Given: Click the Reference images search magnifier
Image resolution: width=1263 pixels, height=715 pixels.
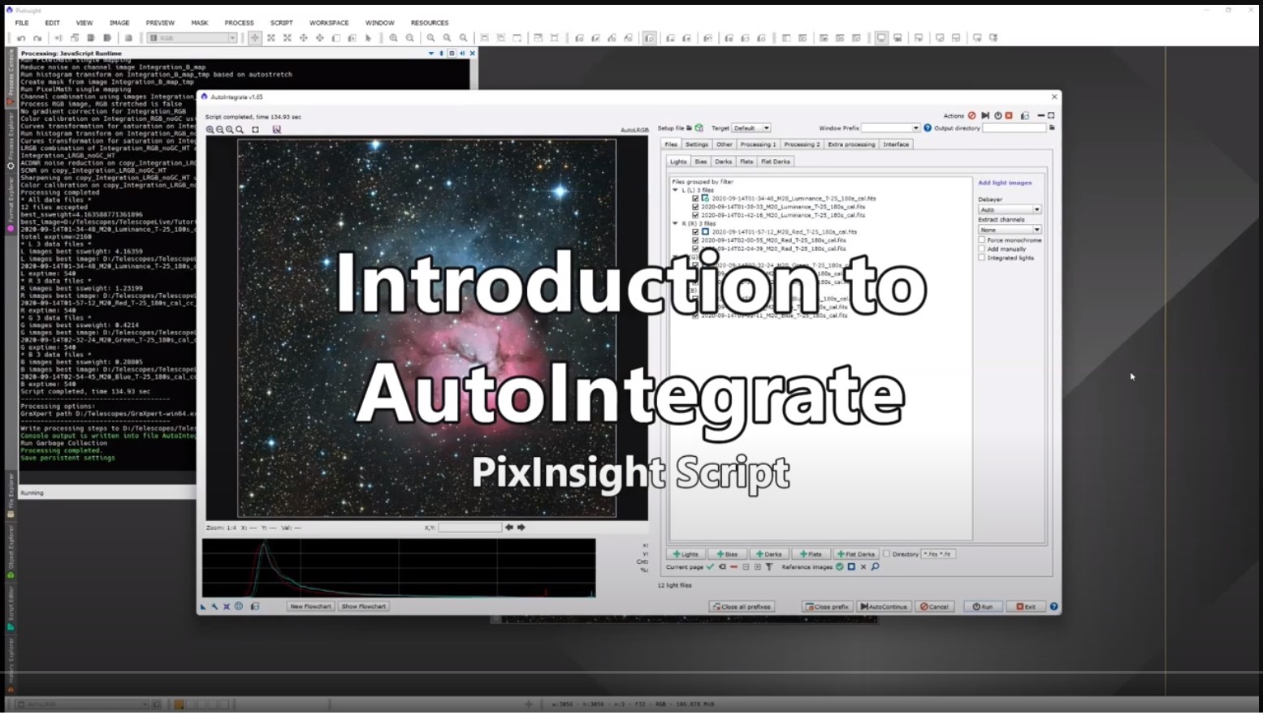Looking at the screenshot, I should [875, 567].
